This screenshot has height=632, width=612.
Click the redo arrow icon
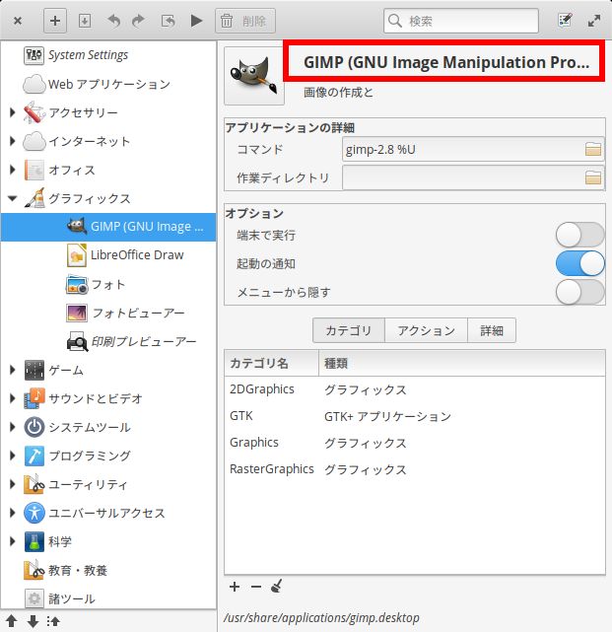click(x=139, y=21)
